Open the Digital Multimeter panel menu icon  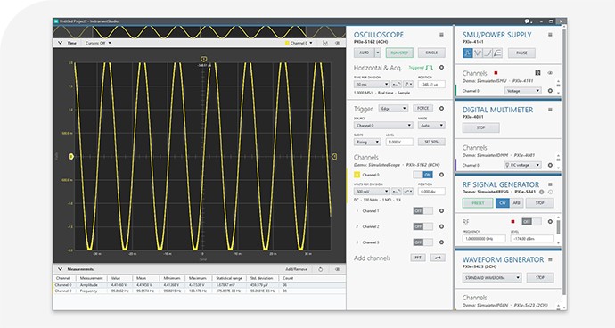click(550, 110)
